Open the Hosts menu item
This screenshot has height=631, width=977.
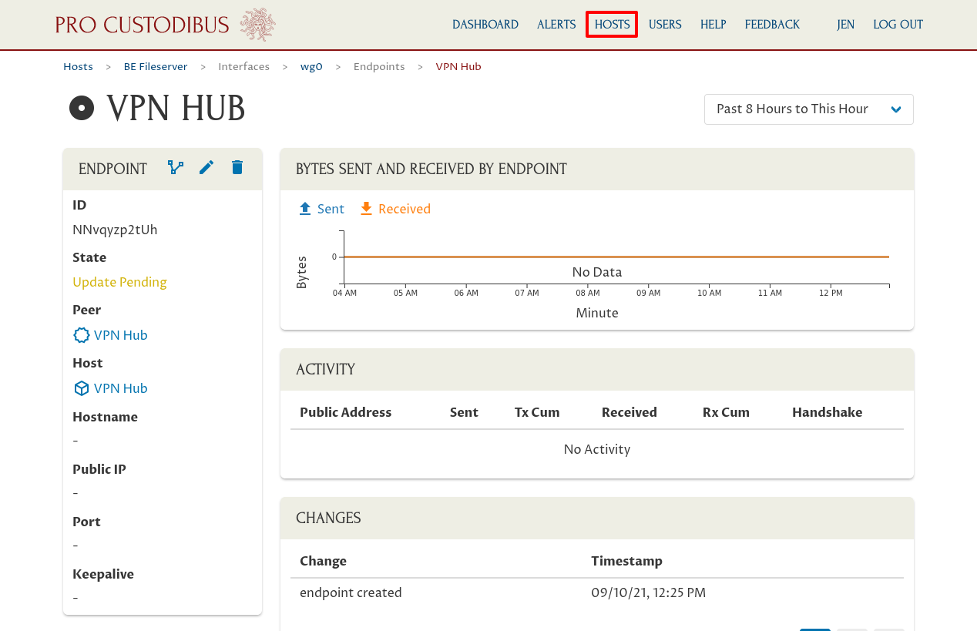point(613,25)
